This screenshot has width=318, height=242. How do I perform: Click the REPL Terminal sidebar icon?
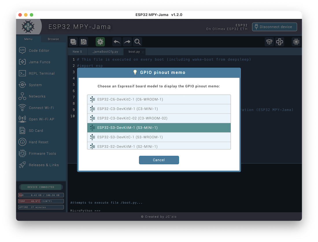22,73
